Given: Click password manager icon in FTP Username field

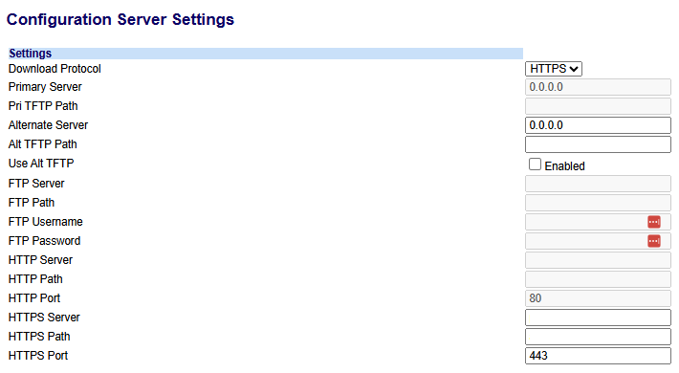Looking at the screenshot, I should 654,222.
